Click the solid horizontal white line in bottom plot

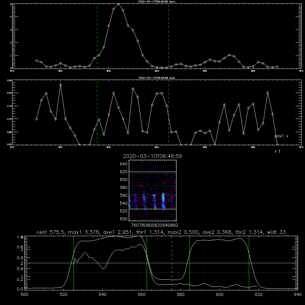point(161,263)
